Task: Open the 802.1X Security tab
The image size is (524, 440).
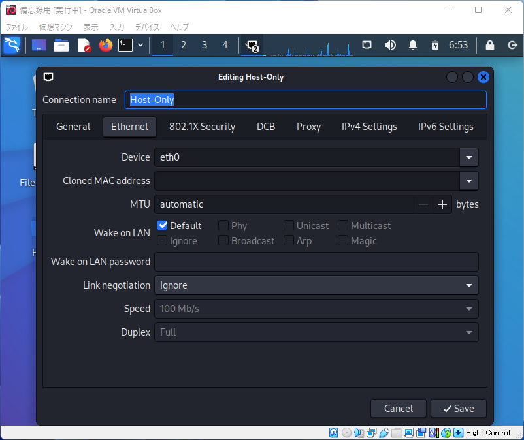Action: [202, 127]
